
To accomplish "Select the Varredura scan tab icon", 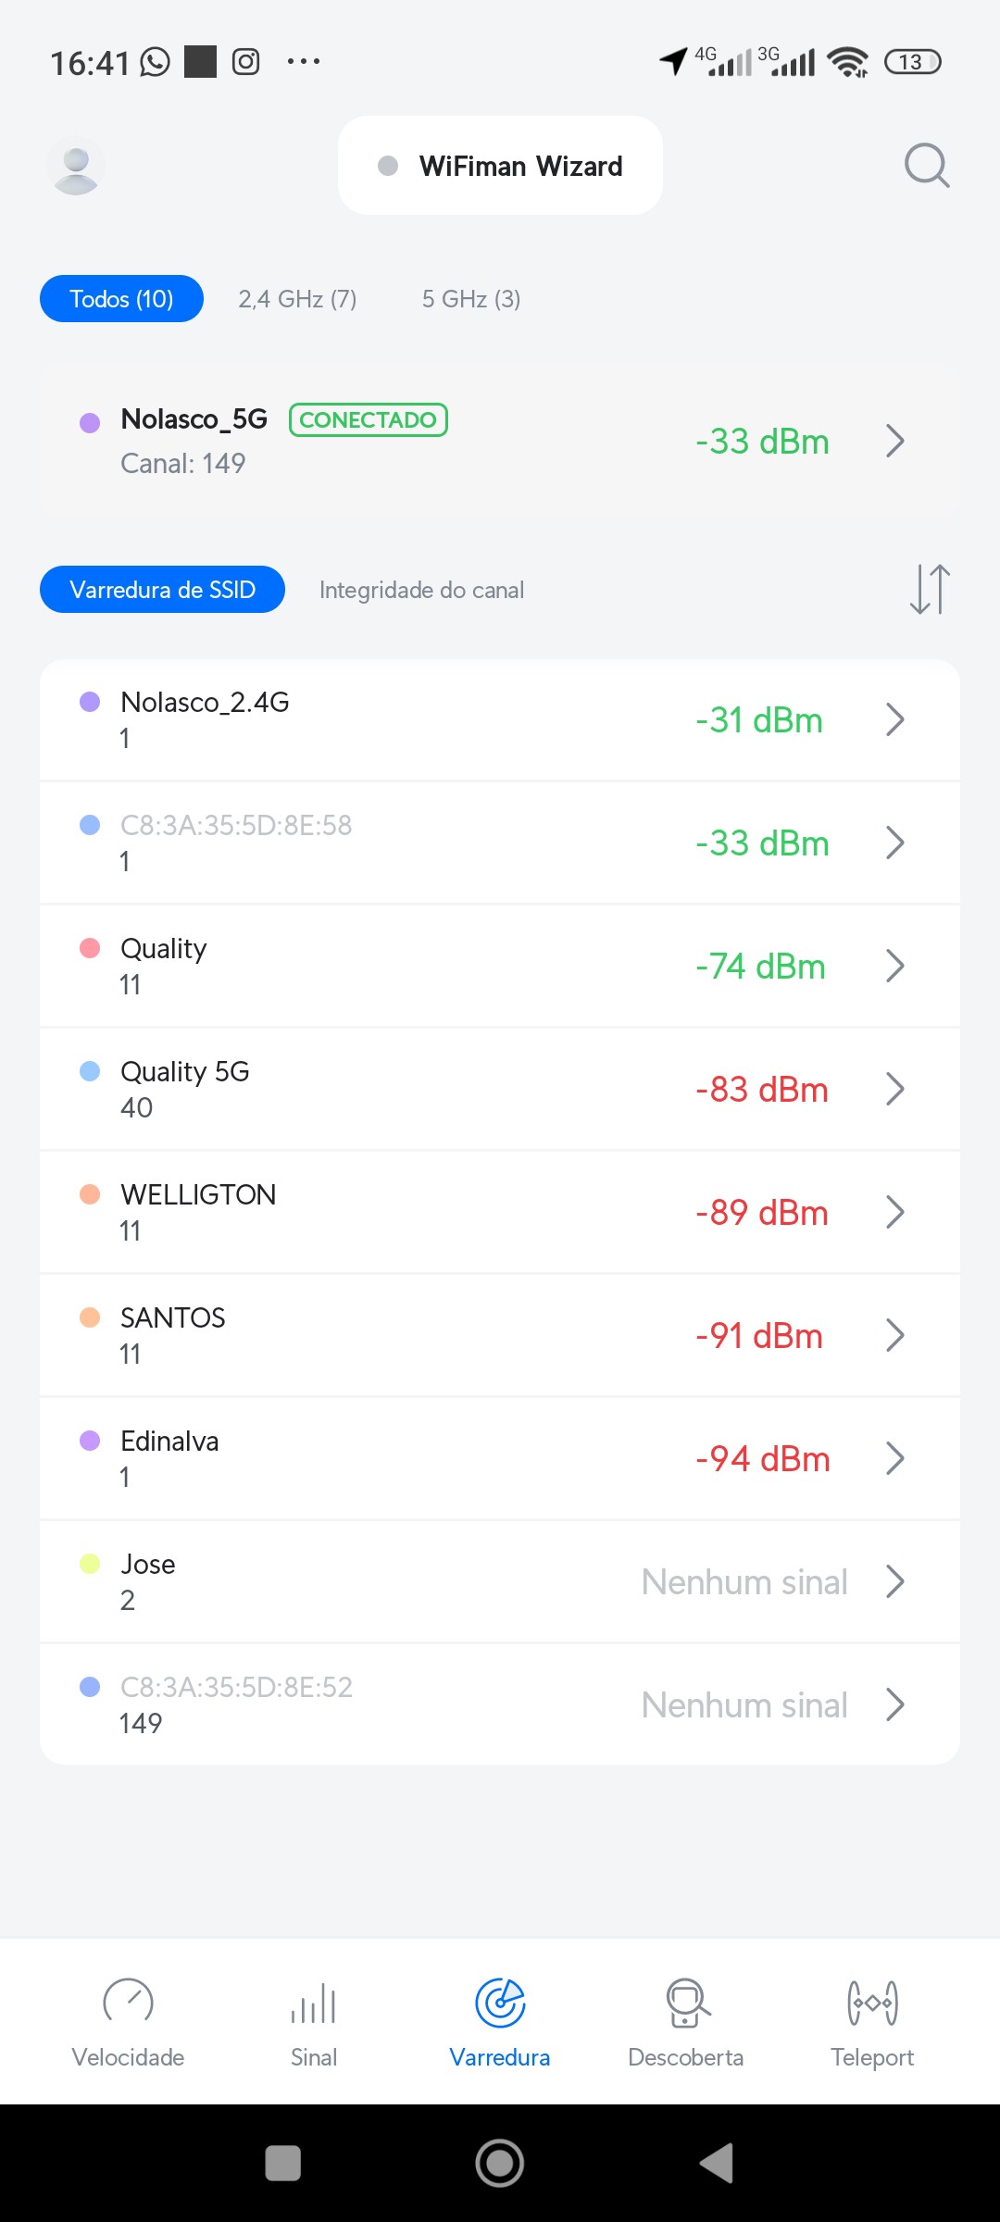I will [x=500, y=2004].
